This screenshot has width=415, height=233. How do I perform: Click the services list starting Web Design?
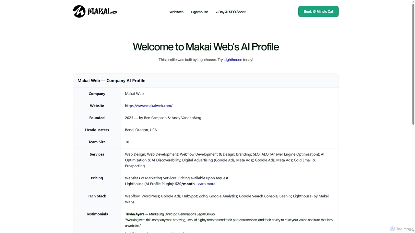[225, 160]
